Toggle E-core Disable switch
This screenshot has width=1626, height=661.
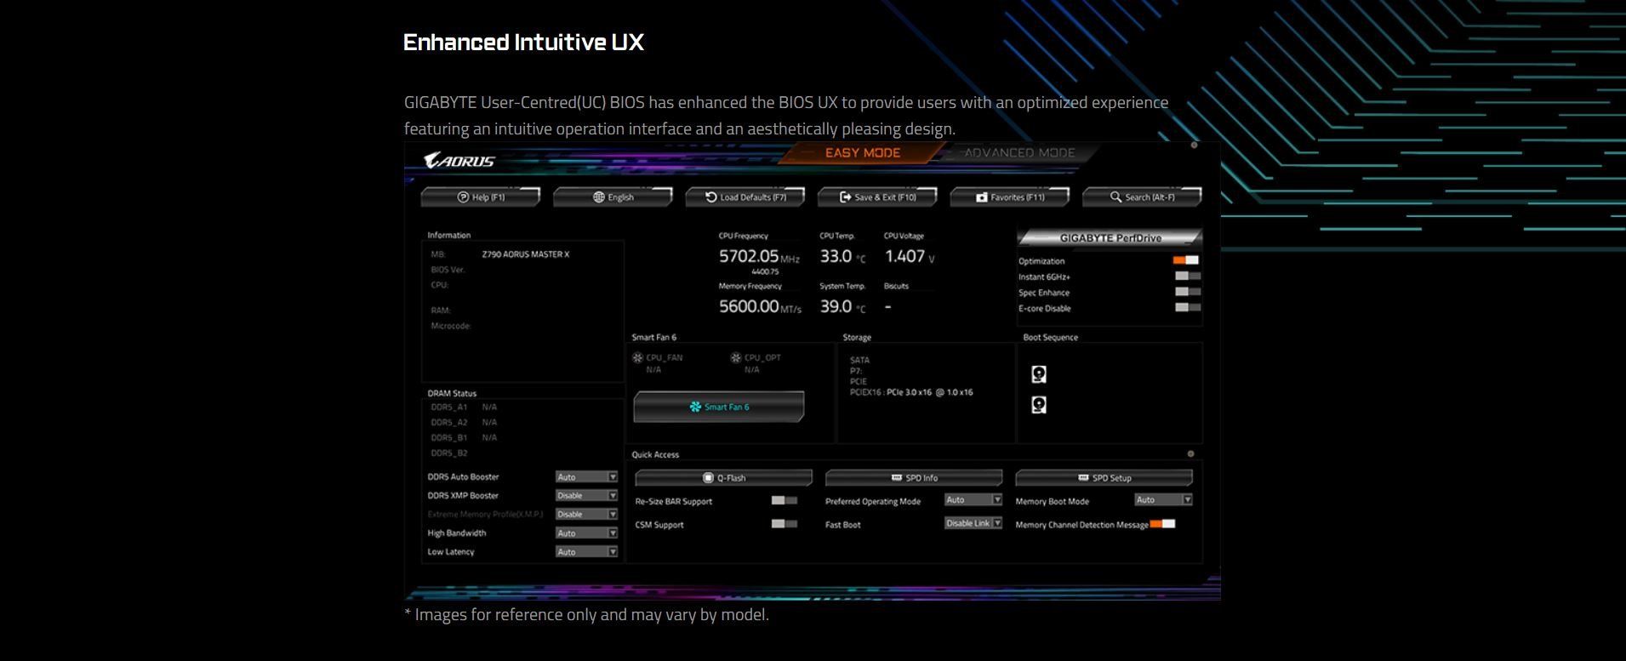point(1188,307)
